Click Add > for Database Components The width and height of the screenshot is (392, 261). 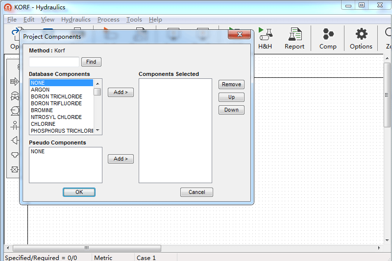point(121,93)
